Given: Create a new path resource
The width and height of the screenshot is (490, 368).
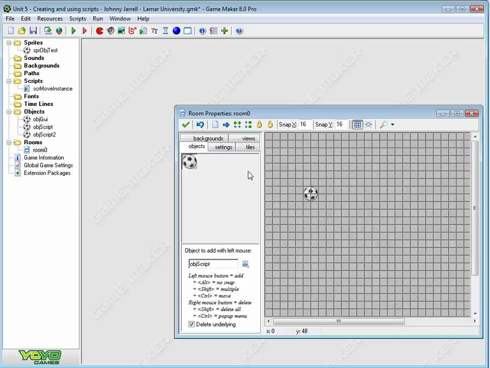Looking at the screenshot, I should (x=132, y=31).
